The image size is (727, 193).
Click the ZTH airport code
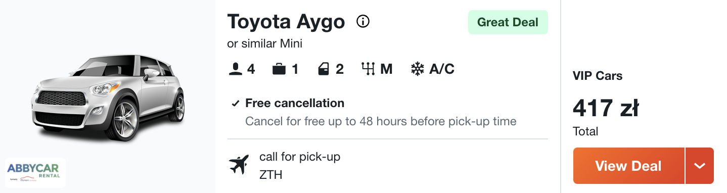[271, 175]
